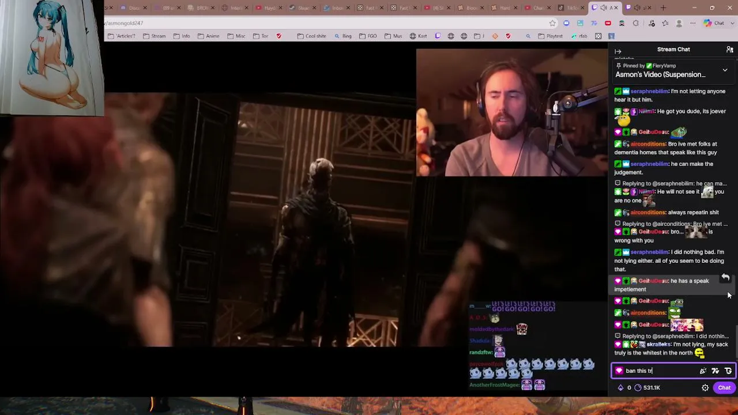Viewport: 738px width, 415px height.
Task: Open the orange diamond bookmark icon
Action: pos(495,36)
